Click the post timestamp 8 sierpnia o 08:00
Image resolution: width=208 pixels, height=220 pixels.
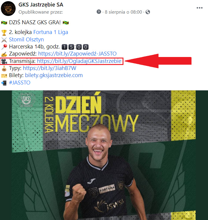123,12
